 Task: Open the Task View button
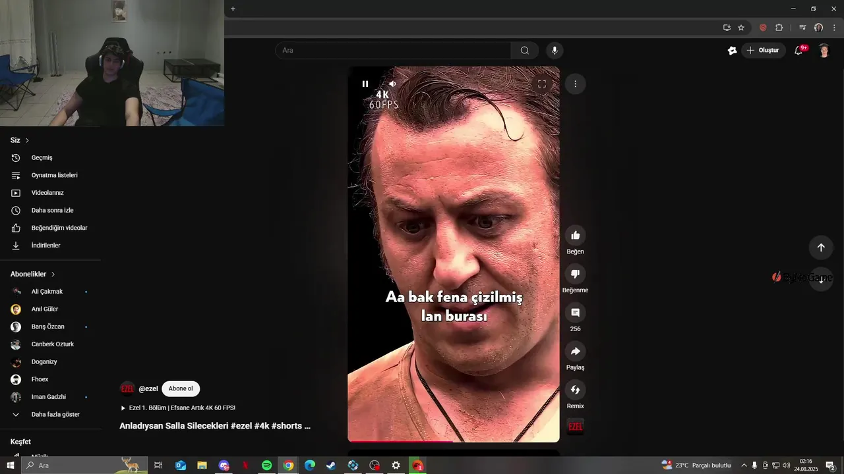coord(158,465)
